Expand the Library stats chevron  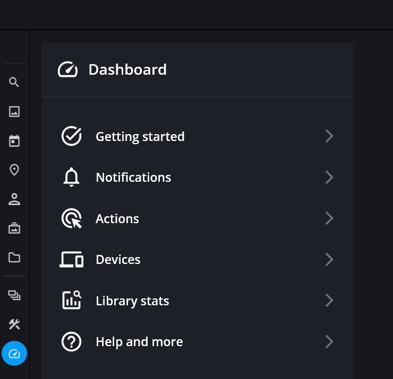329,301
